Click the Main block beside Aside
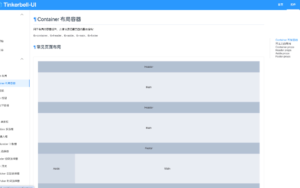This screenshot has width=300, height=188. (x=167, y=169)
